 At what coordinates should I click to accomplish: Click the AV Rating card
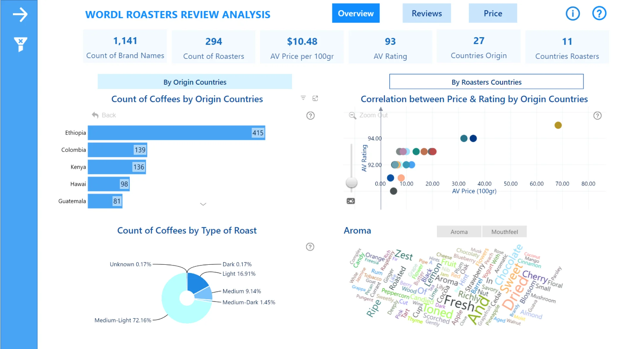pyautogui.click(x=390, y=46)
